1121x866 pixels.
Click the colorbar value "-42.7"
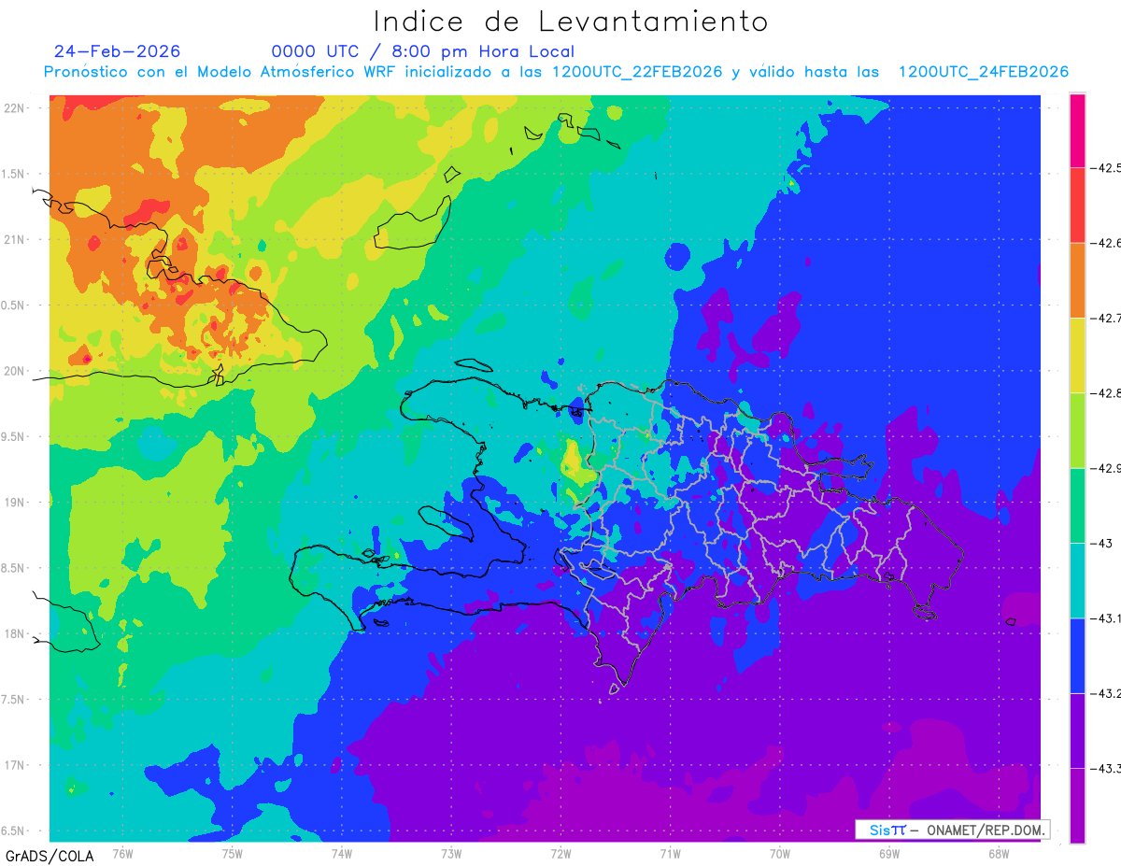point(1106,319)
